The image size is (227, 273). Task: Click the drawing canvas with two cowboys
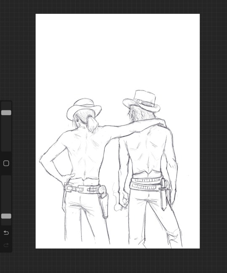[x=118, y=131]
